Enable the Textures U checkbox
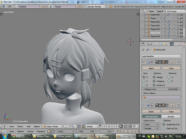186x139 pixels. tap(169, 77)
